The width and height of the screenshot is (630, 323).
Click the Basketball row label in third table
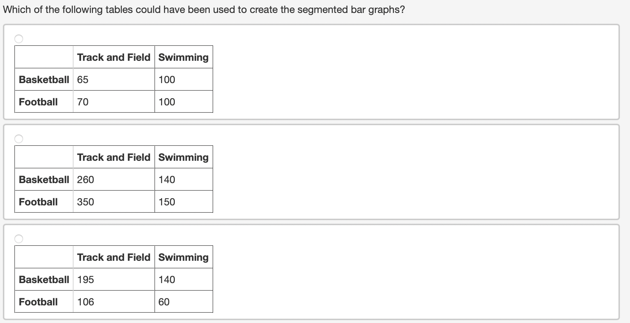(44, 279)
